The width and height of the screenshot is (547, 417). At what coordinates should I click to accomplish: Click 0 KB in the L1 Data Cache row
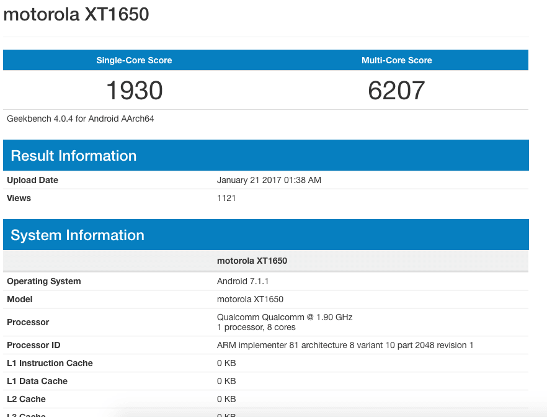click(226, 381)
